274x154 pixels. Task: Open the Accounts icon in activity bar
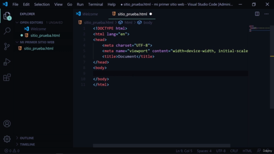pos(7,124)
